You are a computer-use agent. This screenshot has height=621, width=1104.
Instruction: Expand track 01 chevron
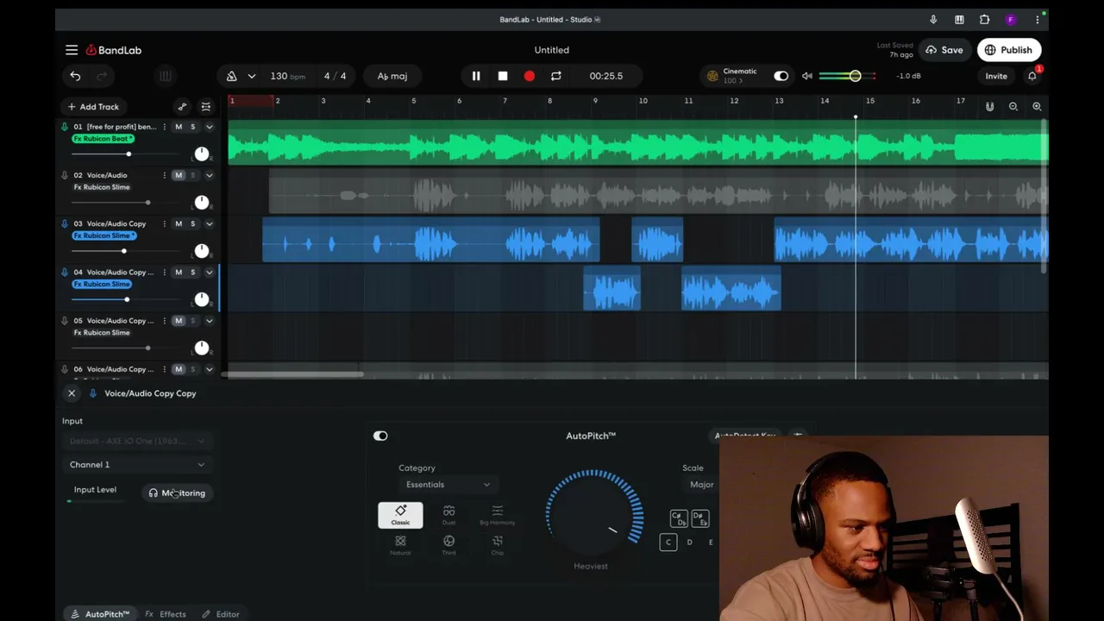coord(209,127)
